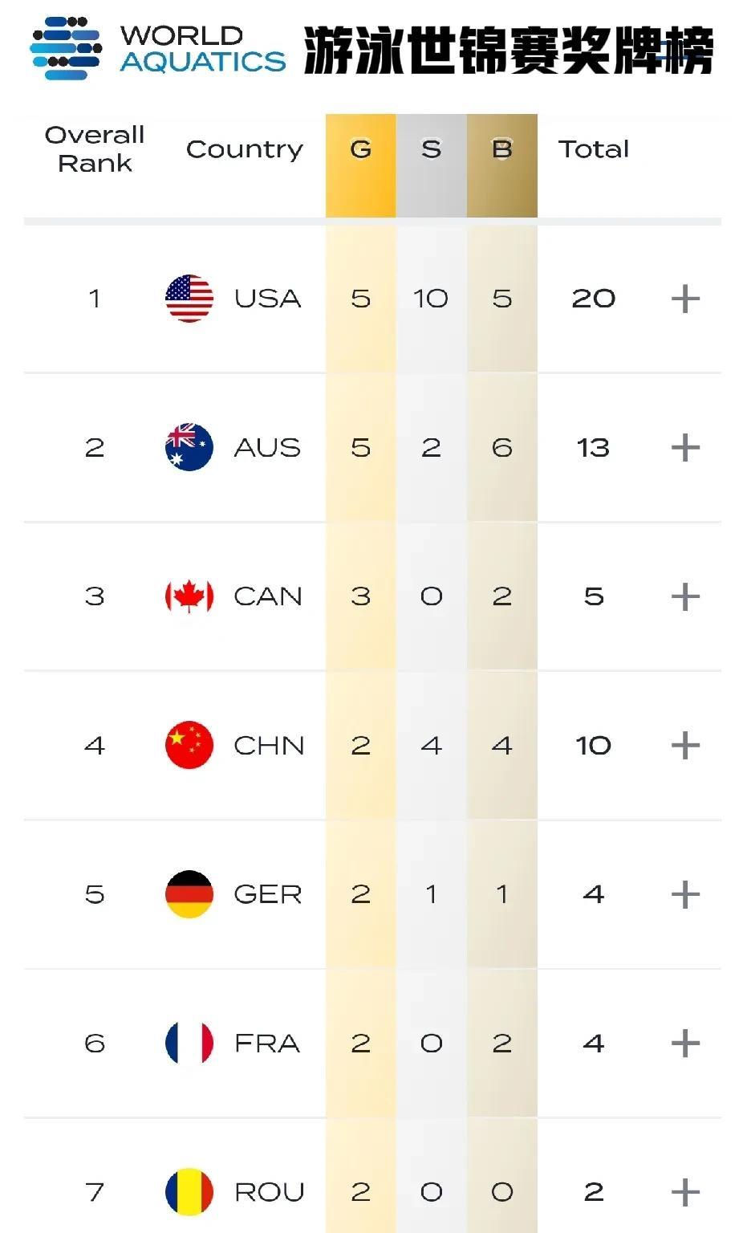Click the Overall Rank column header
743x1233 pixels.
(x=95, y=149)
